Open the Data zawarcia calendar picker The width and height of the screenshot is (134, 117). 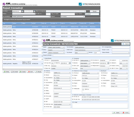108,63
